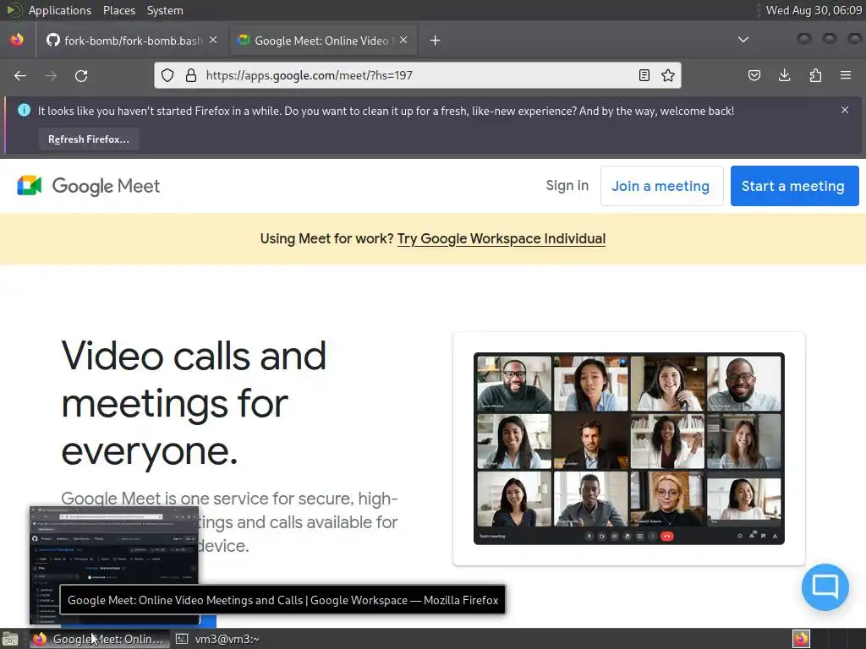Image resolution: width=866 pixels, height=649 pixels.
Task: Close the fork-bomb GitHub tab
Action: point(213,40)
